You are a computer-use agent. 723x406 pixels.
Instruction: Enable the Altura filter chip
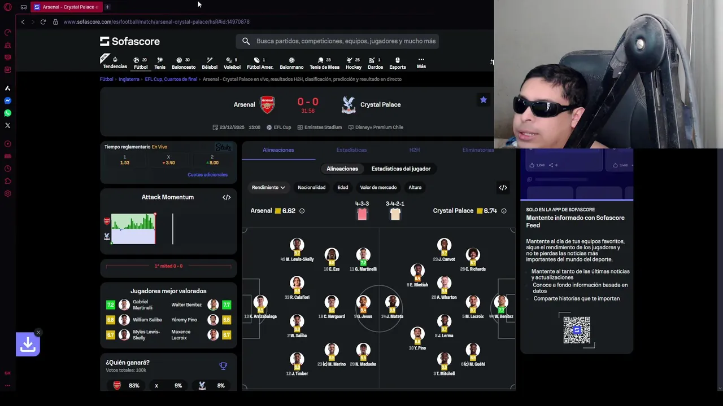(x=415, y=188)
